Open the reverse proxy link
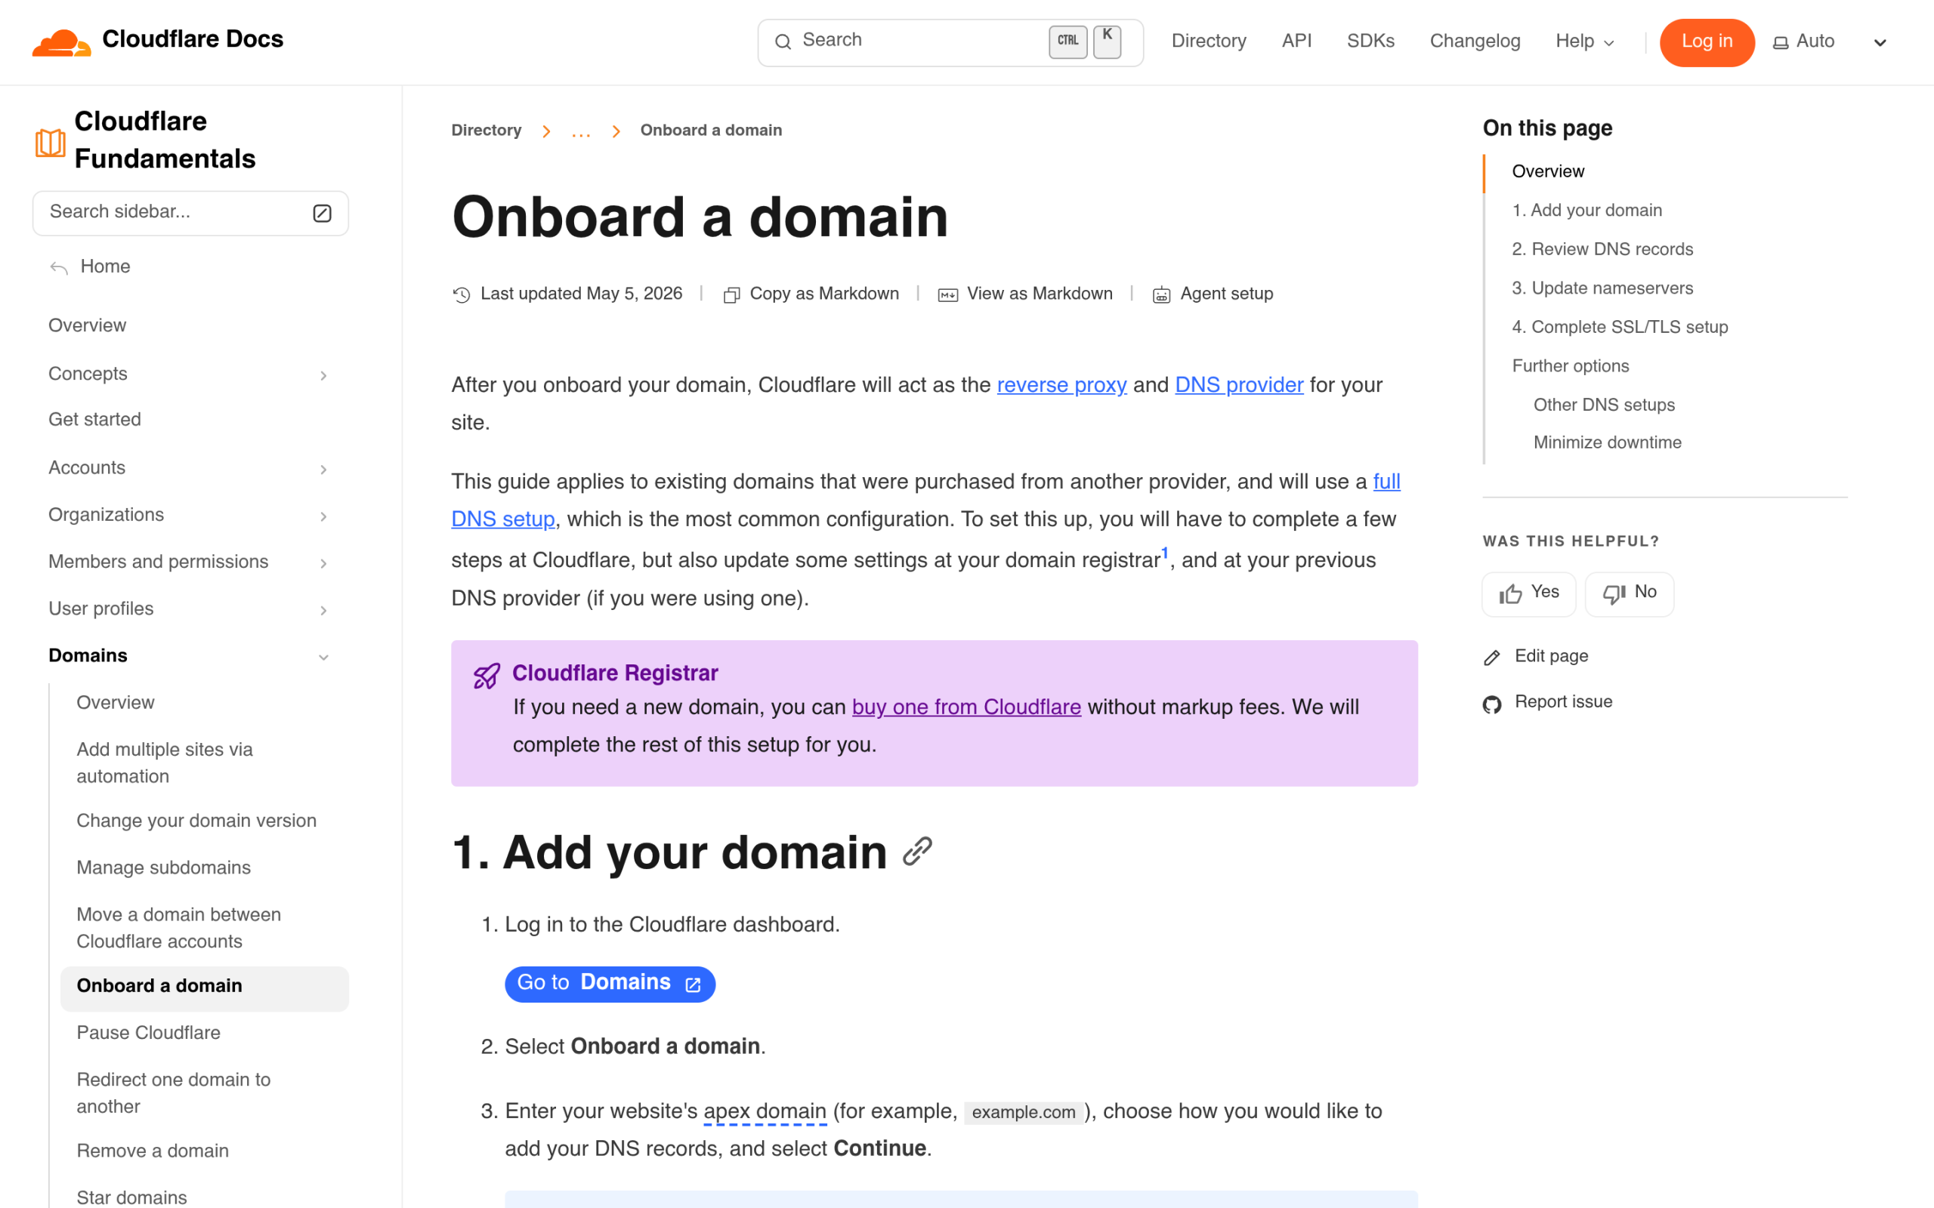Screen dimensions: 1934x1208 [x=1061, y=385]
